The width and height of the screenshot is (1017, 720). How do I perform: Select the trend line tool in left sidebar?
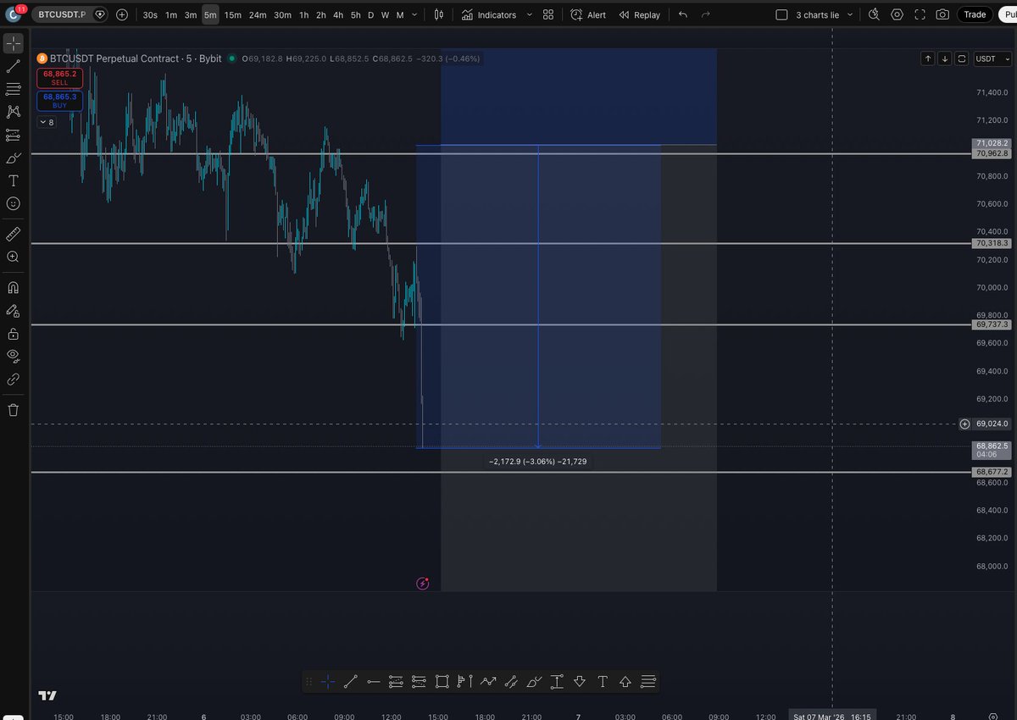[x=14, y=66]
